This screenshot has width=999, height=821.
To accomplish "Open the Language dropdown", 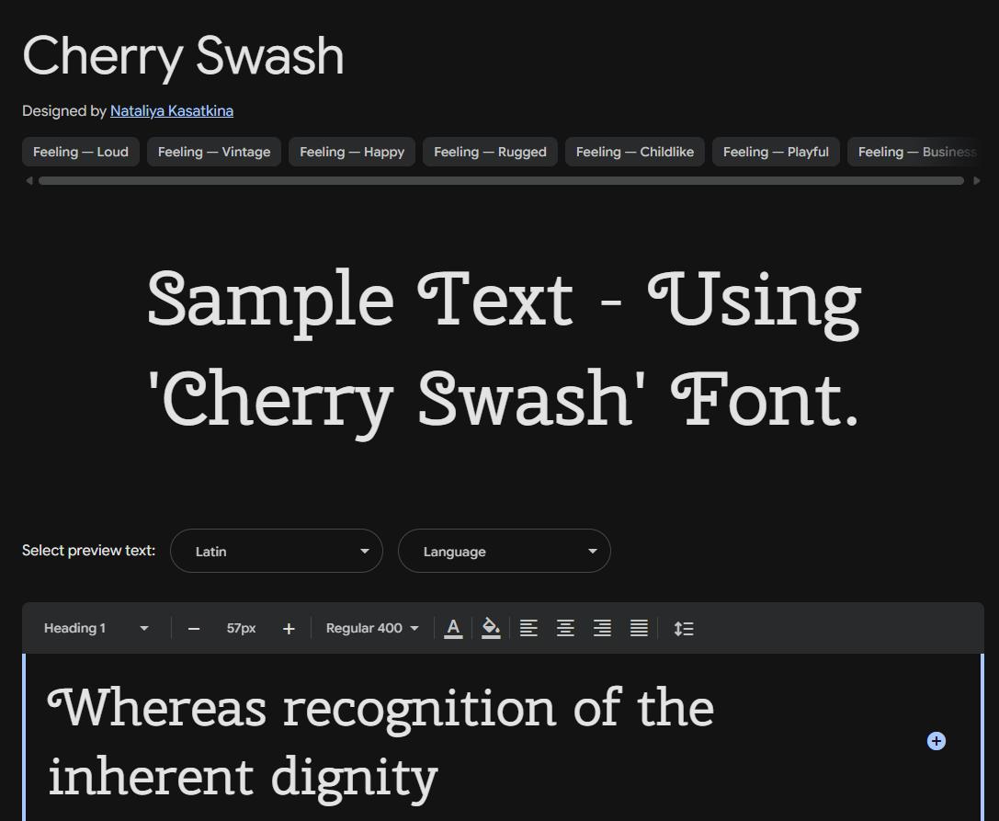I will point(505,551).
